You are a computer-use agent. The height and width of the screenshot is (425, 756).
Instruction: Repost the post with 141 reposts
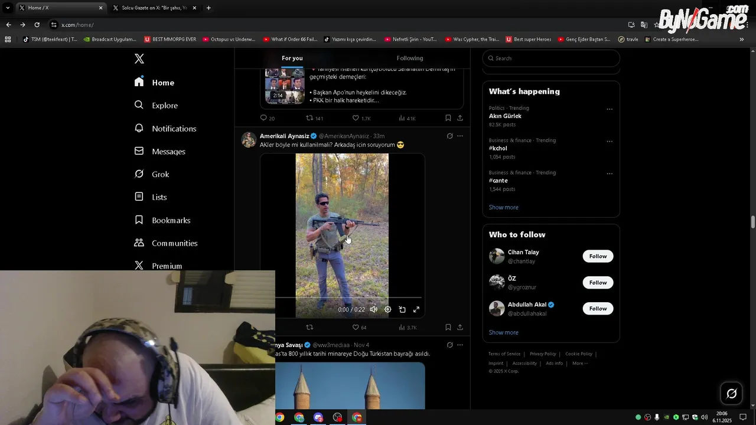(x=314, y=118)
